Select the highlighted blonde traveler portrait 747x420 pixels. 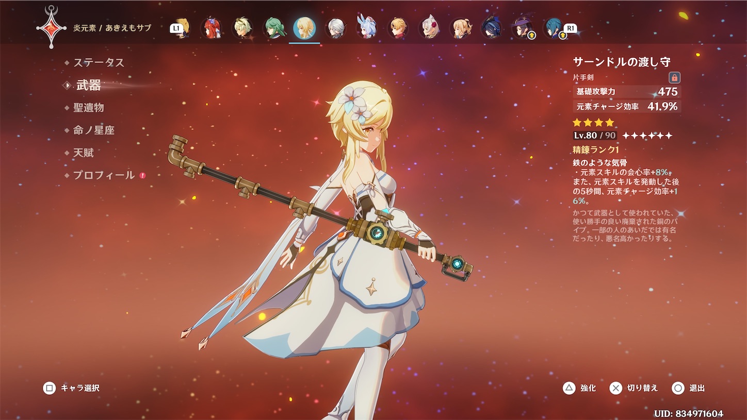tap(304, 28)
